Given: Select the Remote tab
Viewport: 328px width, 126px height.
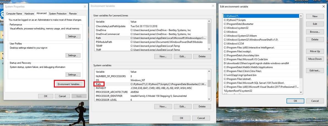Looking at the screenshot, I should 73,14.
